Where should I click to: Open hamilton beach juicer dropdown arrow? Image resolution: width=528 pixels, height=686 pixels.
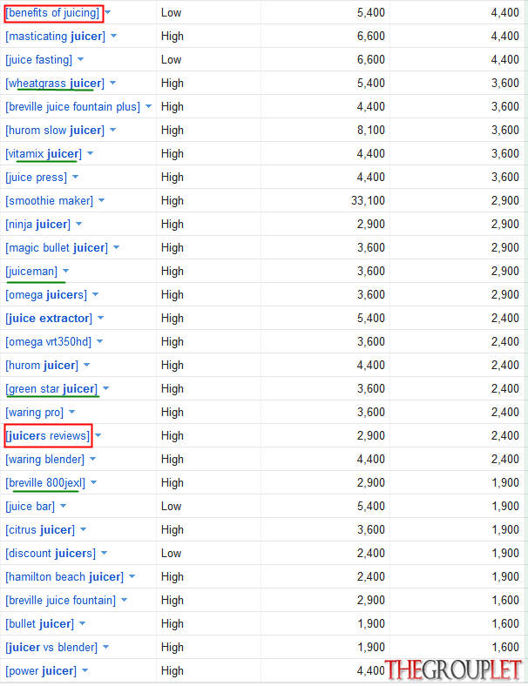click(132, 577)
